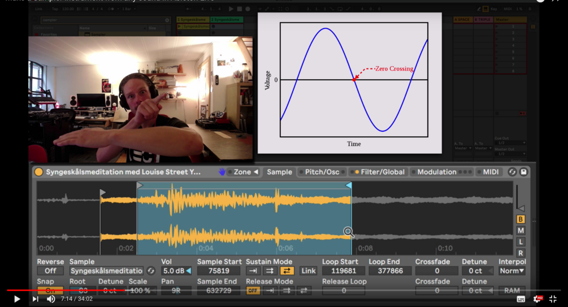Click the Loop End value 377866
568x307 pixels.
click(x=390, y=271)
